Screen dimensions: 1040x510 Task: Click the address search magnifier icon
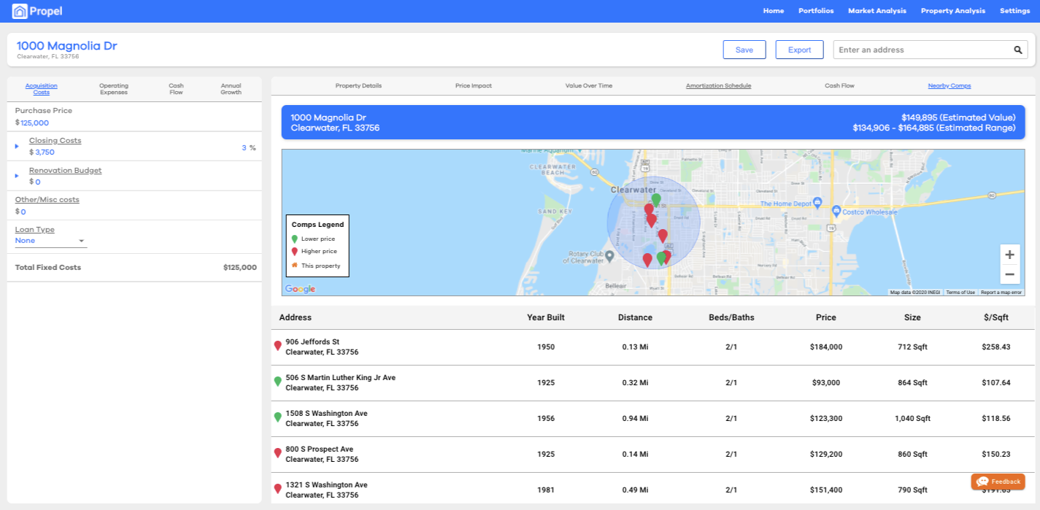pos(1018,50)
